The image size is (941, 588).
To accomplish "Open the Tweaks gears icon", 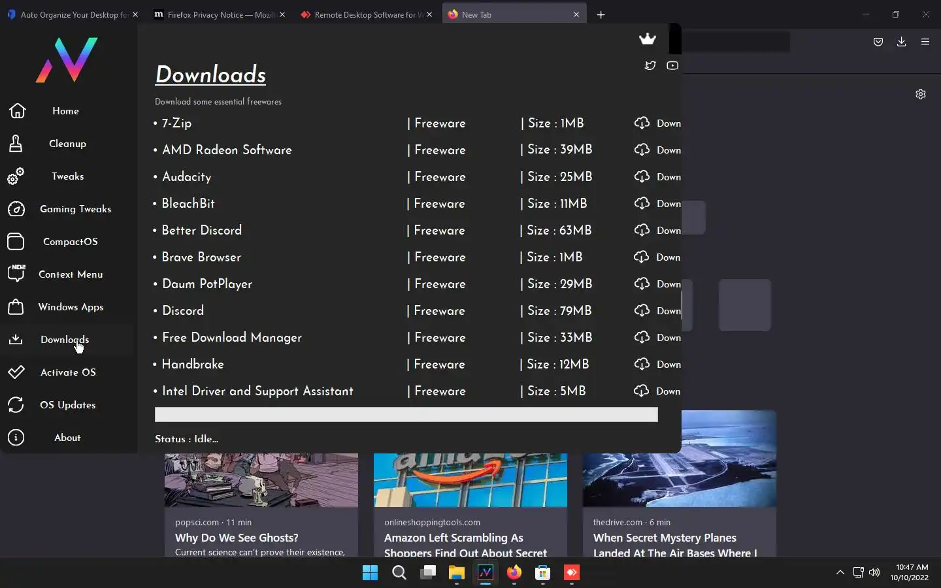I will click(16, 176).
